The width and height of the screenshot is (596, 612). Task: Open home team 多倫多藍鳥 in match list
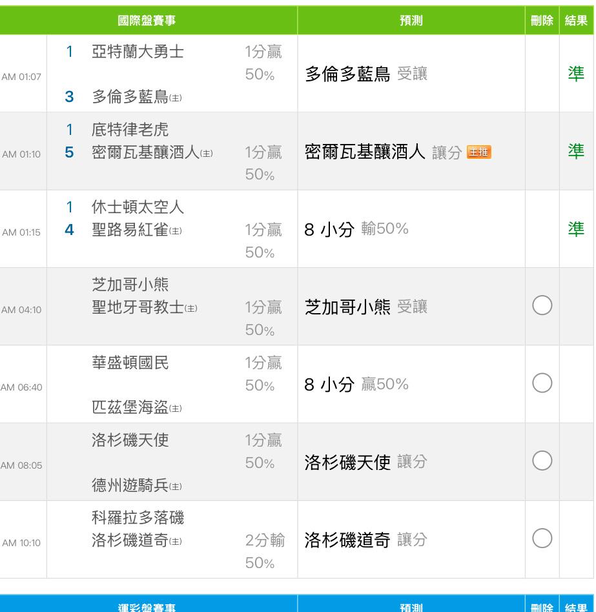(x=137, y=96)
